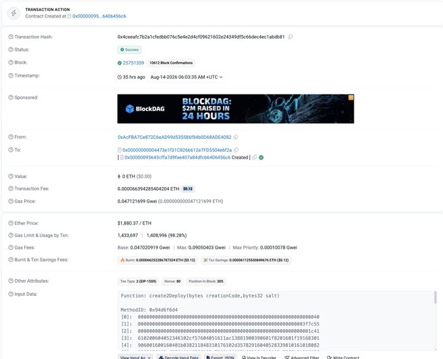Click the Burnt fees badge

coord(158,260)
